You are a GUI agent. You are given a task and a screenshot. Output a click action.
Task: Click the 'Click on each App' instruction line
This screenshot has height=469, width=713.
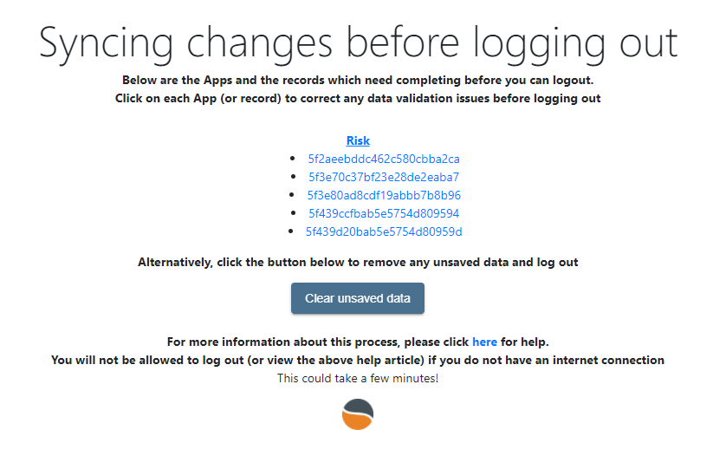point(358,98)
